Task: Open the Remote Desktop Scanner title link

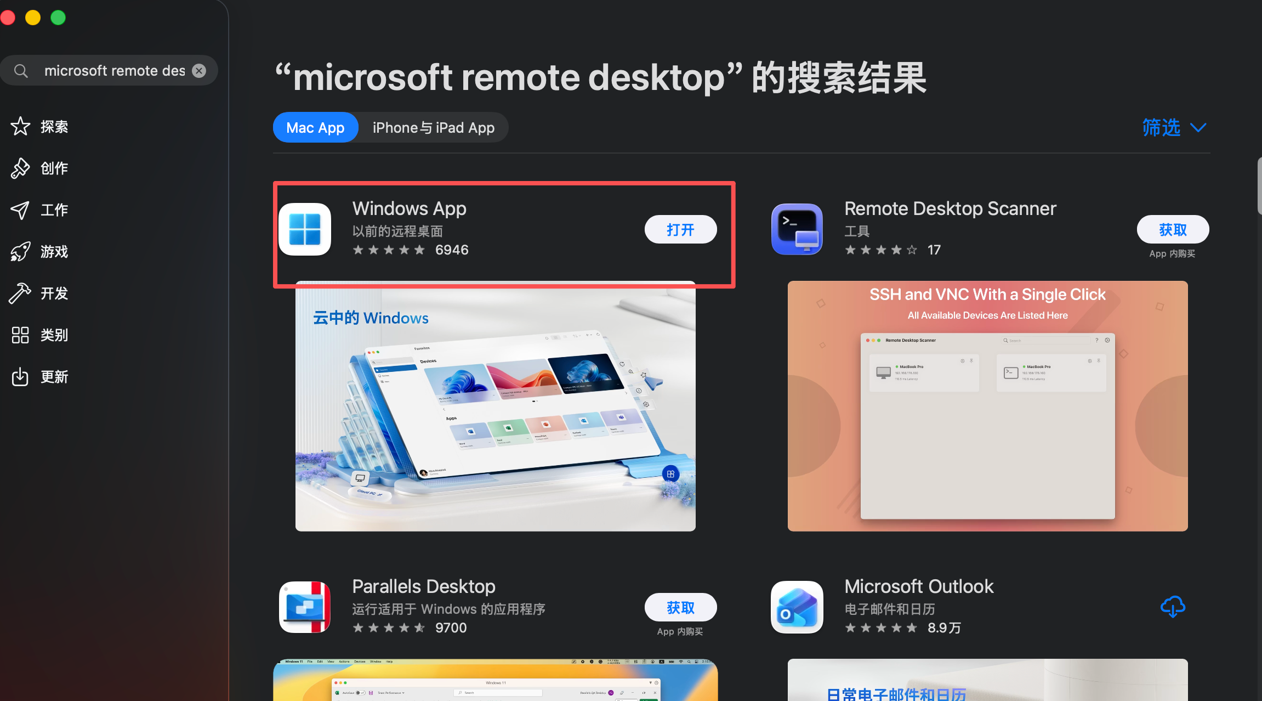Action: pos(950,208)
